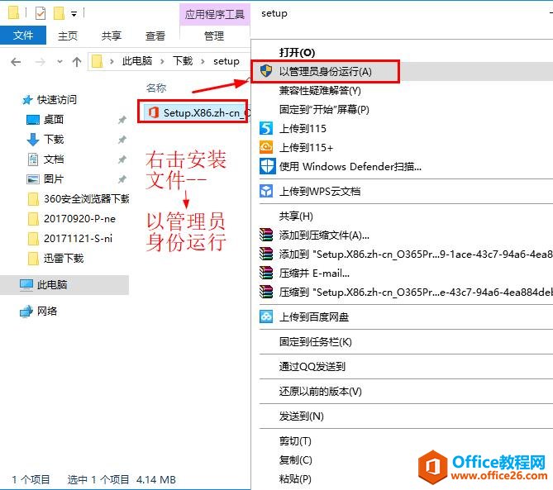Open the 发送到(N) submenu
Screen dimensions: 553x490
(301, 416)
